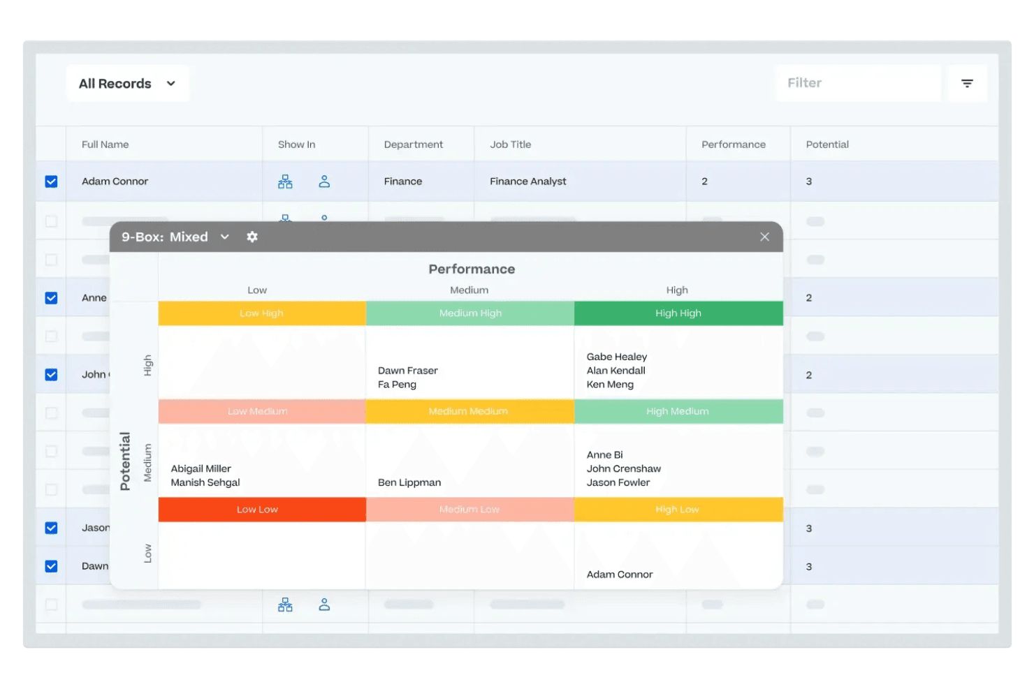Uncheck the Adam Connor row checkbox
Viewport: 1034px width, 689px height.
tap(51, 181)
